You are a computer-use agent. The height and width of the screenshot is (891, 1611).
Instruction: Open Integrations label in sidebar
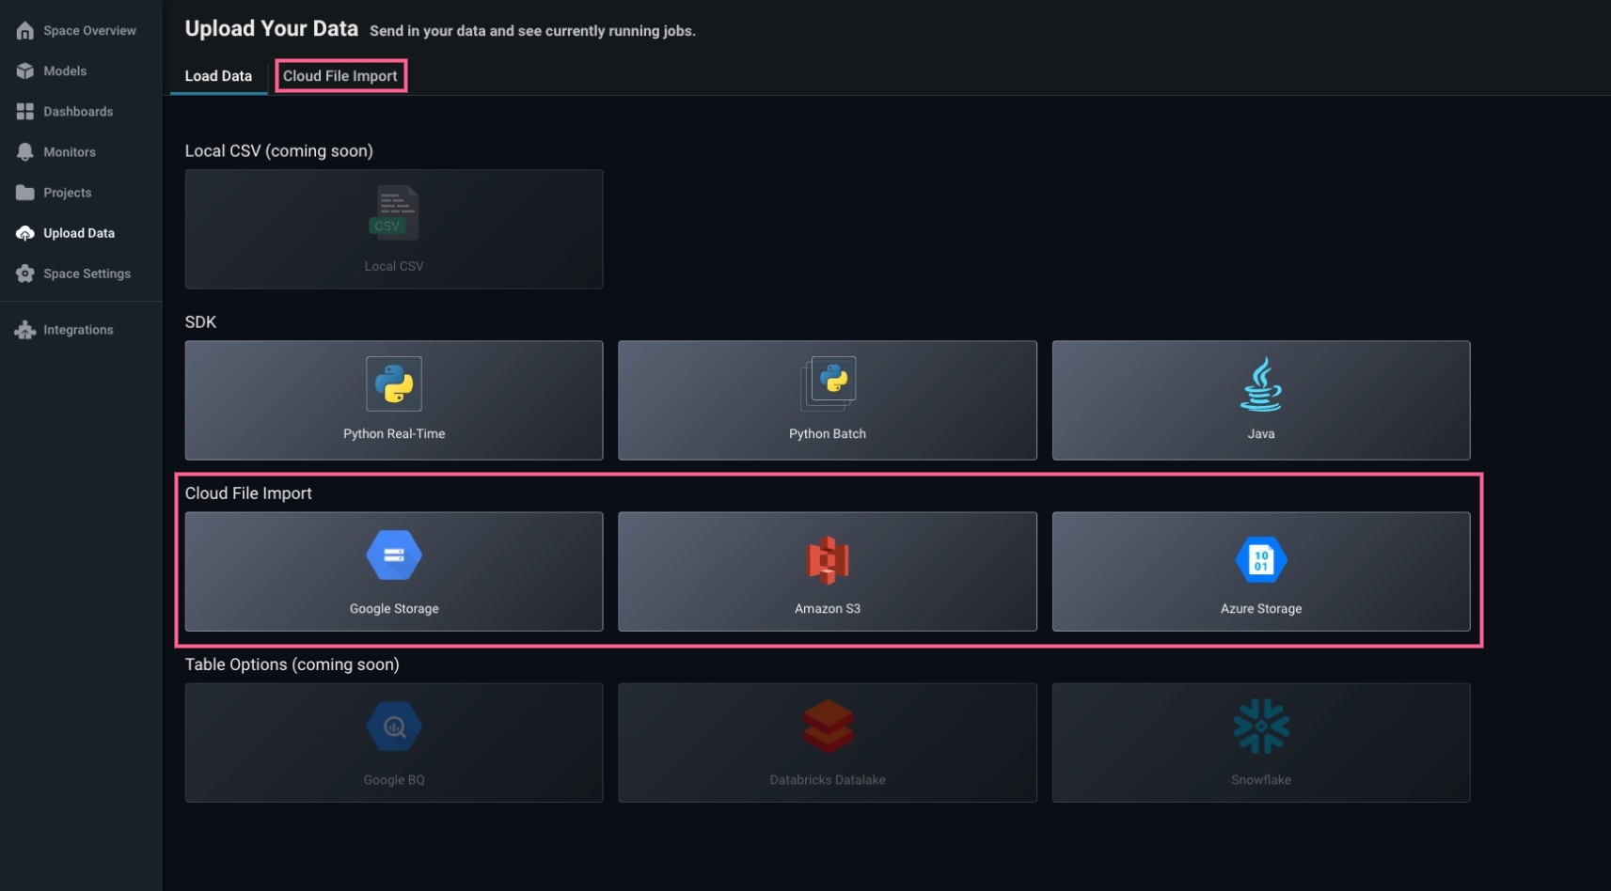coord(78,330)
